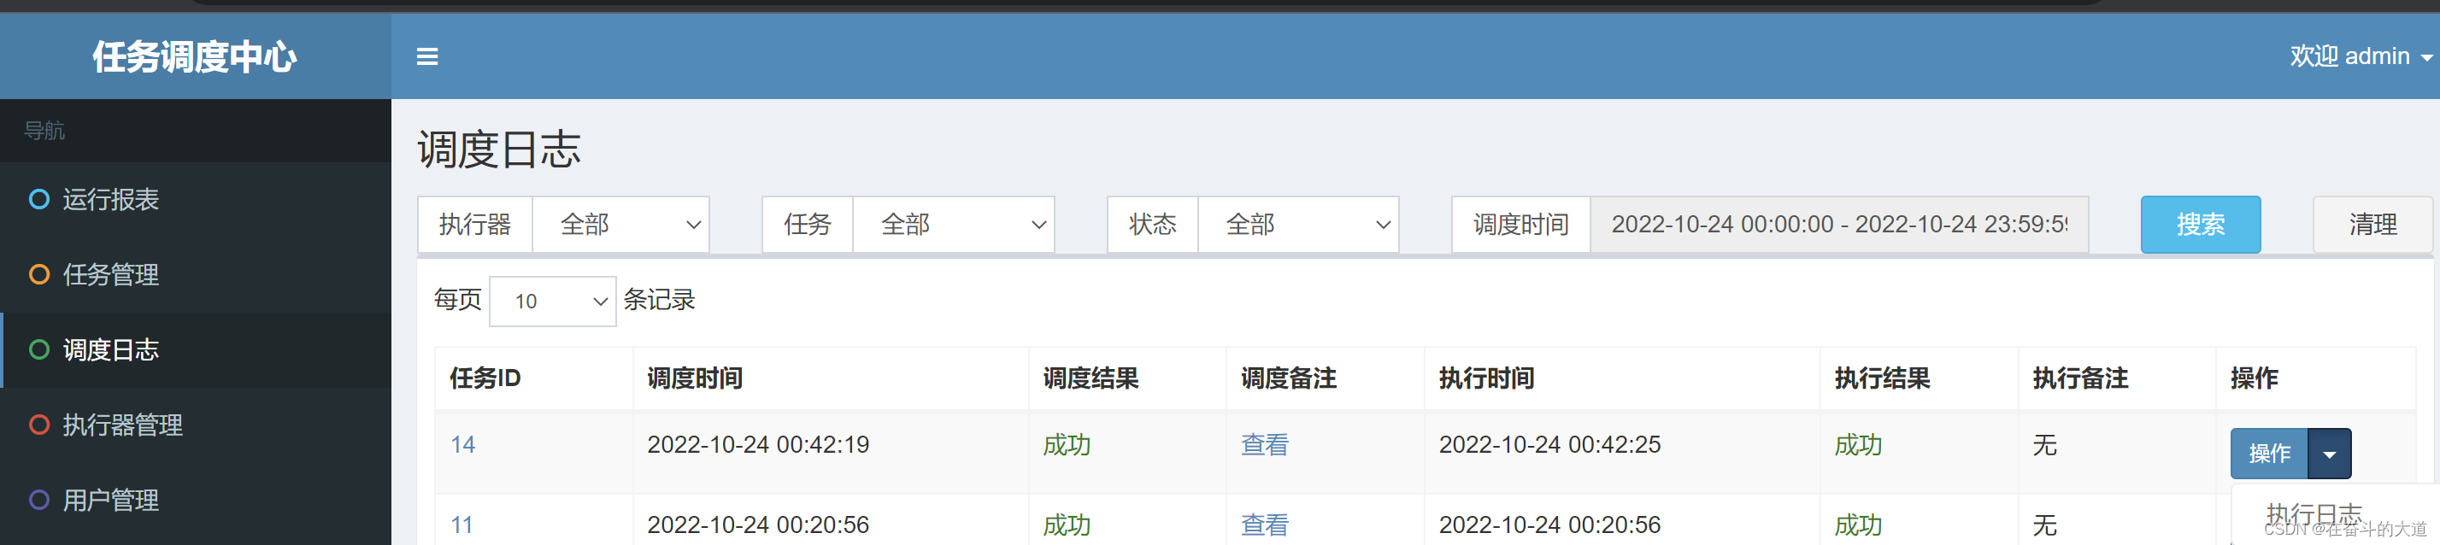This screenshot has width=2440, height=545.
Task: Click the task ID link 11
Action: click(462, 525)
